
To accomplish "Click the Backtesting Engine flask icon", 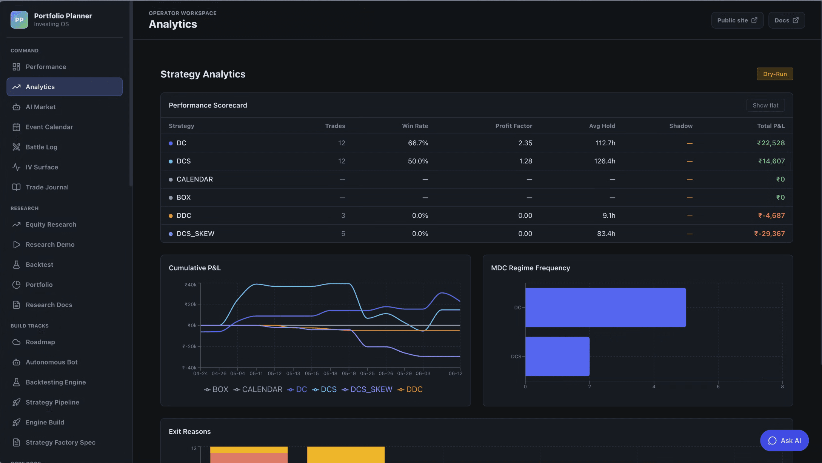I will pyautogui.click(x=16, y=382).
